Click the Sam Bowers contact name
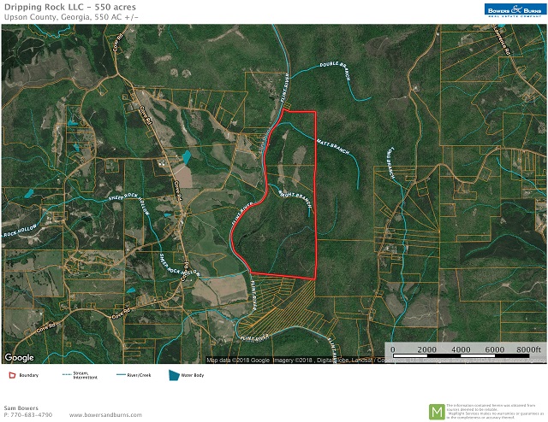Screen dimensions: 548x422 22,407
